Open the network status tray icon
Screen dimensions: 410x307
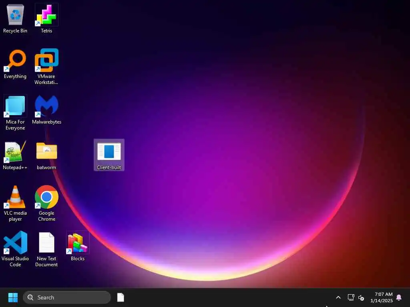click(351, 297)
